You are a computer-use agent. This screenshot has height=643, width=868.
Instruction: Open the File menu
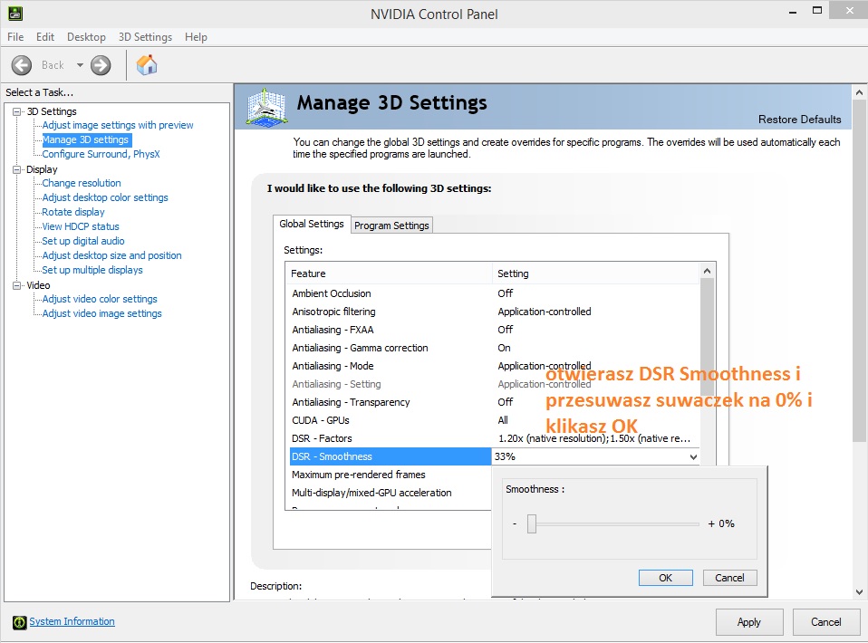(15, 37)
